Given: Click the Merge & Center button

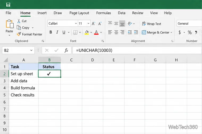Looking at the screenshot, I should (155, 32).
